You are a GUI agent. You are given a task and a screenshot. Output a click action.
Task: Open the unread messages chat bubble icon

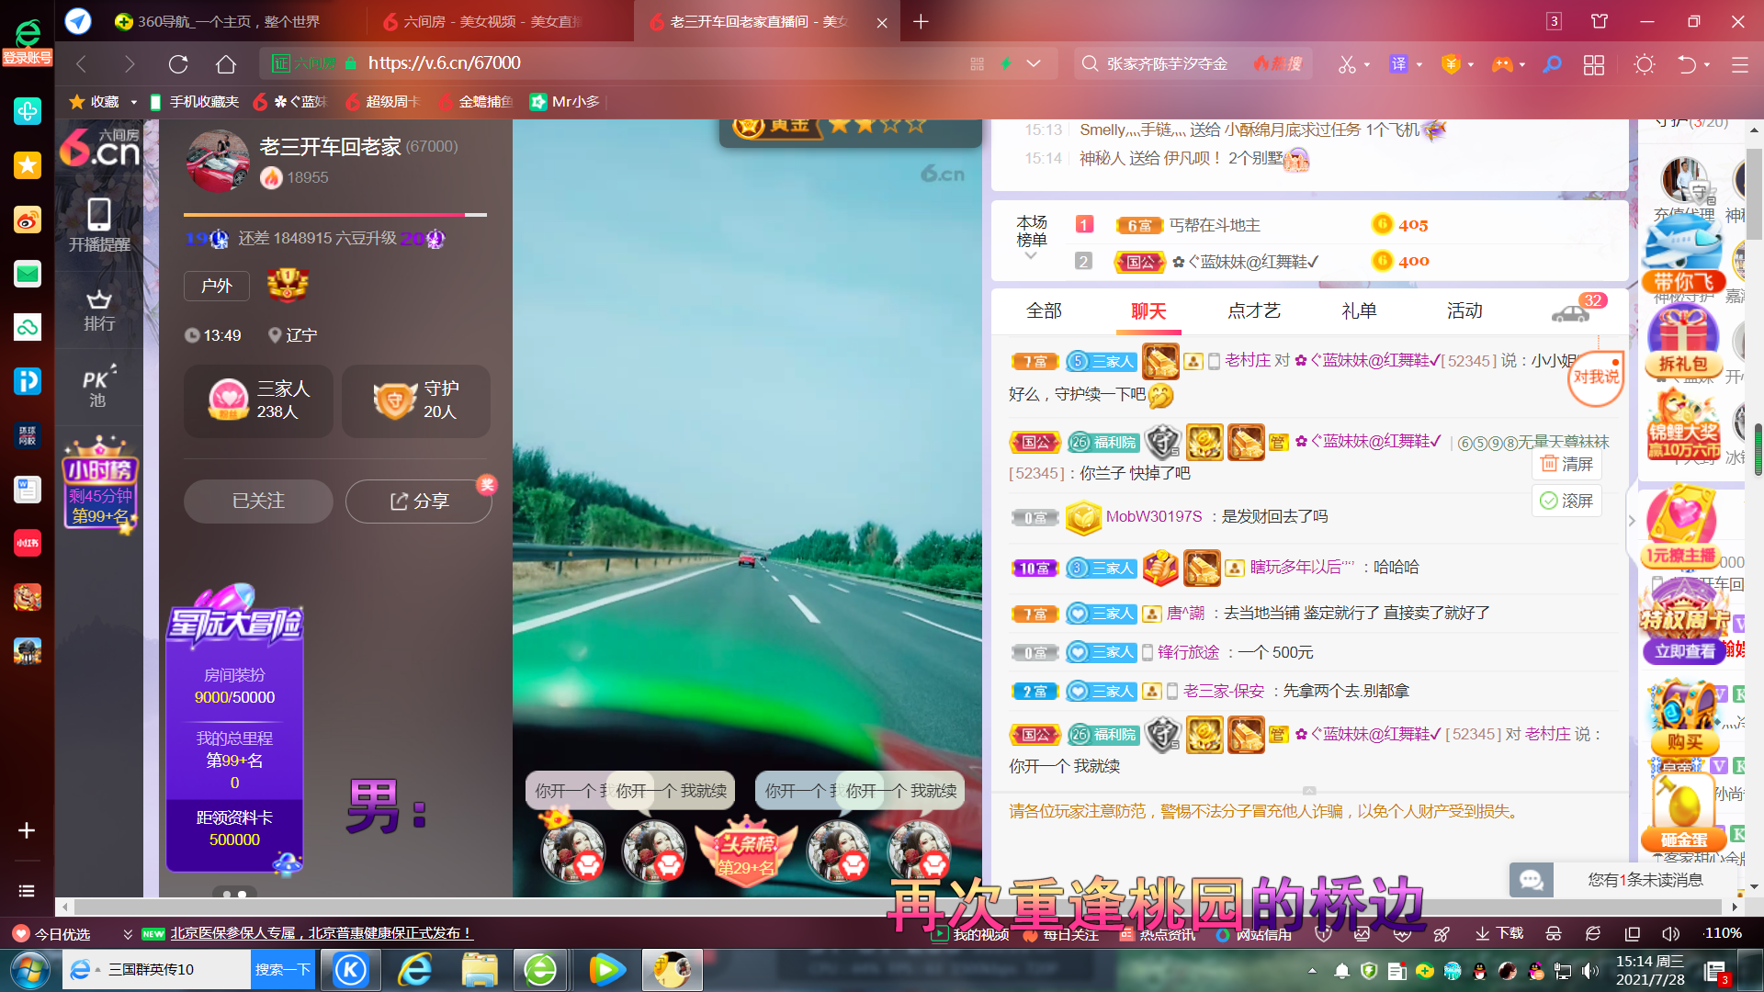(x=1531, y=880)
